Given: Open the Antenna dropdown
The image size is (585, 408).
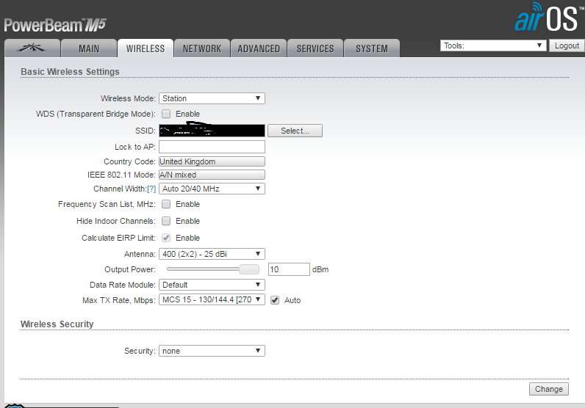Looking at the screenshot, I should [212, 254].
